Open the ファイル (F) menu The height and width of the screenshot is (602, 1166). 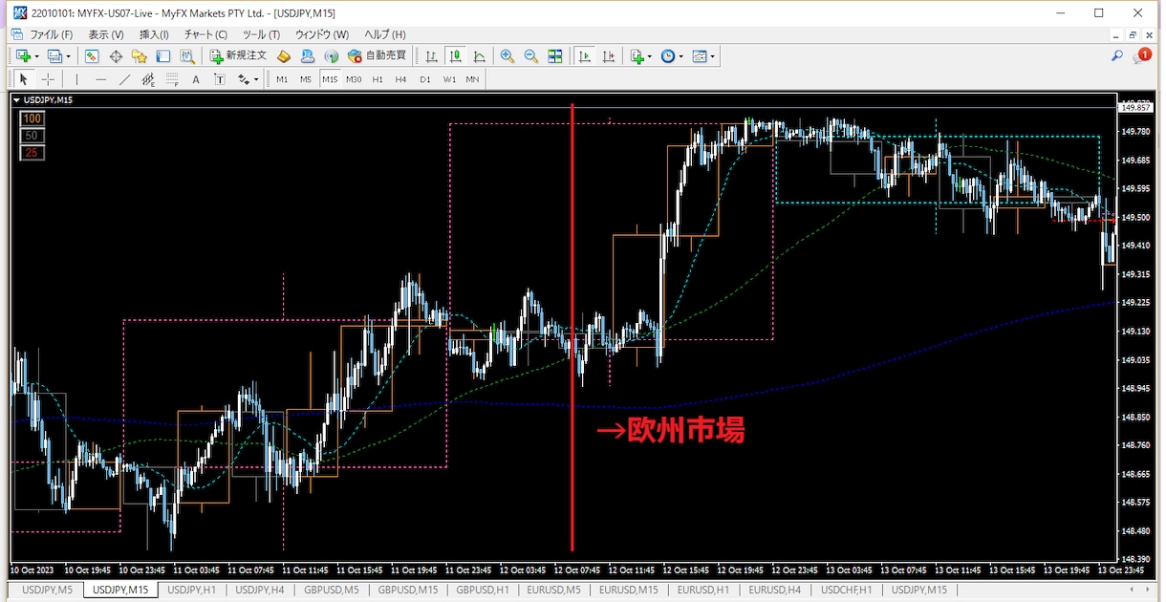point(52,34)
